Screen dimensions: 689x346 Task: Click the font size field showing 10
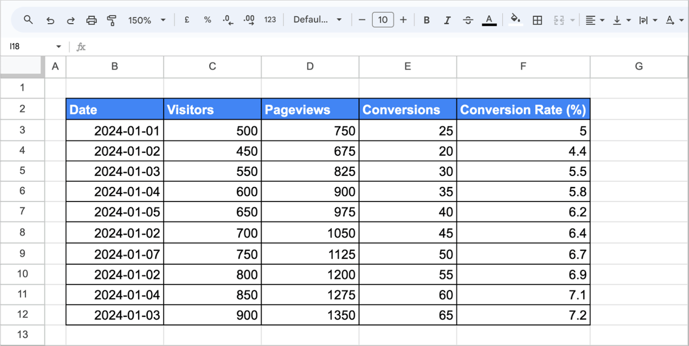coord(383,20)
